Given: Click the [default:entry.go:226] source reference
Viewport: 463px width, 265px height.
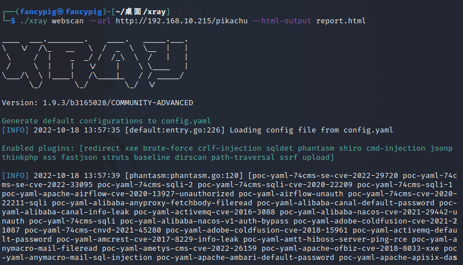Looking at the screenshot, I should [x=174, y=130].
